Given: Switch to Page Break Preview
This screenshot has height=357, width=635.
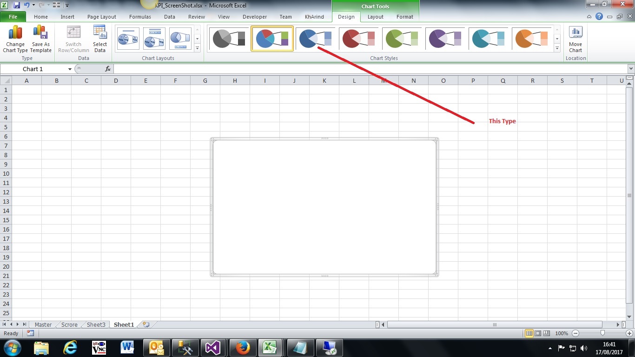Looking at the screenshot, I should click(x=547, y=333).
